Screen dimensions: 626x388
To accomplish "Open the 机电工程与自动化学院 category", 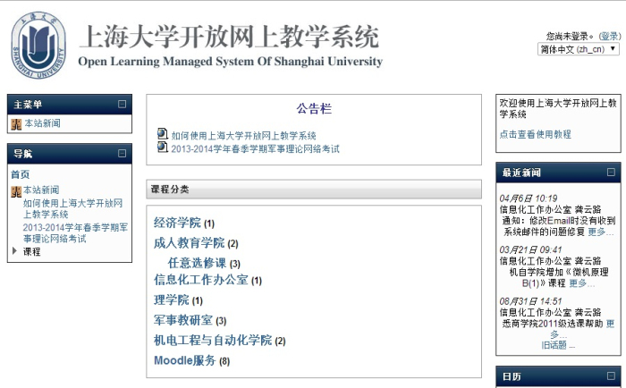I will 213,340.
